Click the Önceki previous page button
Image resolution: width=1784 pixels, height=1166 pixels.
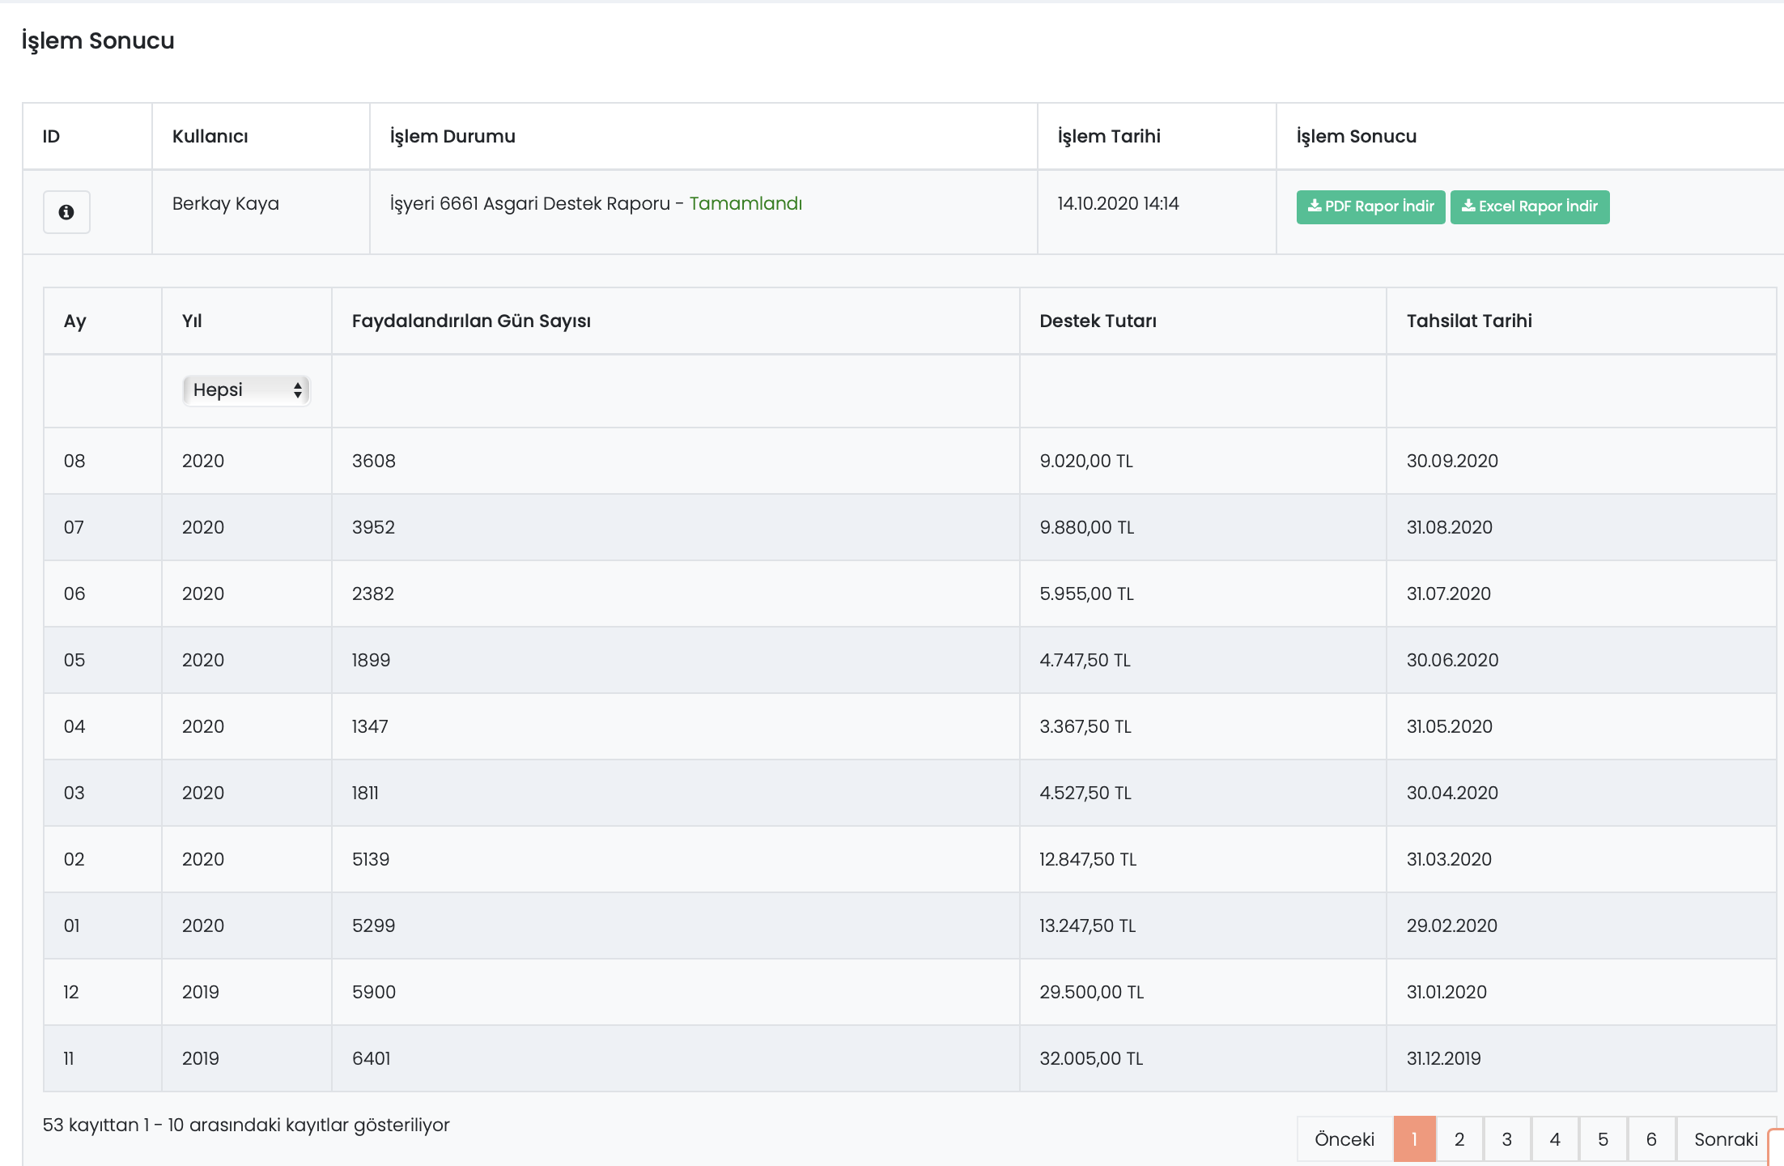pos(1344,1139)
